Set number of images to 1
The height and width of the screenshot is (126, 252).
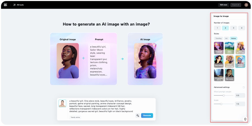click(x=217, y=28)
